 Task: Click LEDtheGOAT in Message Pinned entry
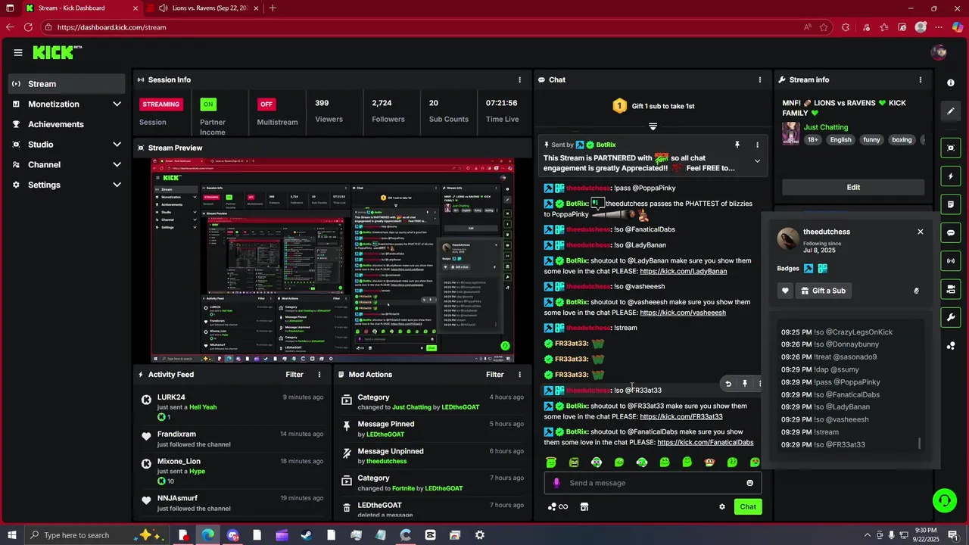click(385, 434)
